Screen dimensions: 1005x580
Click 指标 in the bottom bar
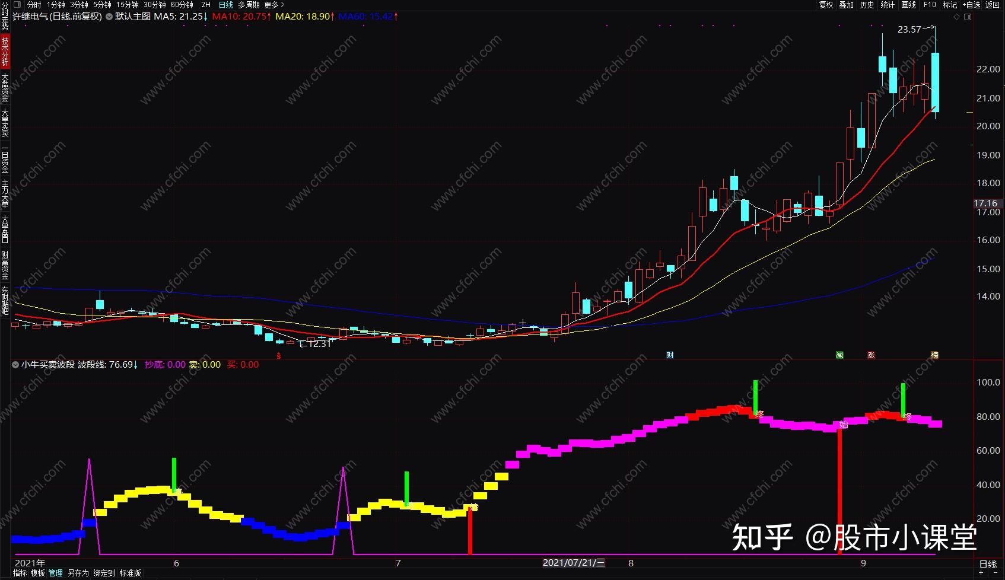(20, 573)
